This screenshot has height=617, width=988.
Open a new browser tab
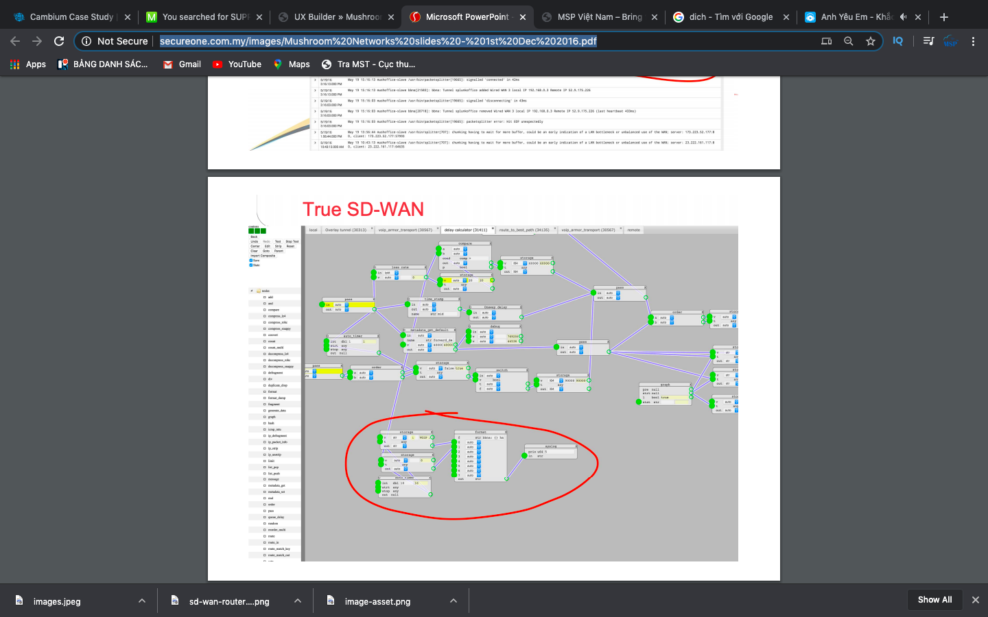click(944, 17)
